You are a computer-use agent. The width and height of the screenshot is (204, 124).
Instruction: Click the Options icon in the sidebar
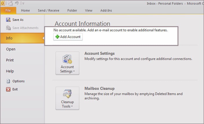click(x=8, y=81)
